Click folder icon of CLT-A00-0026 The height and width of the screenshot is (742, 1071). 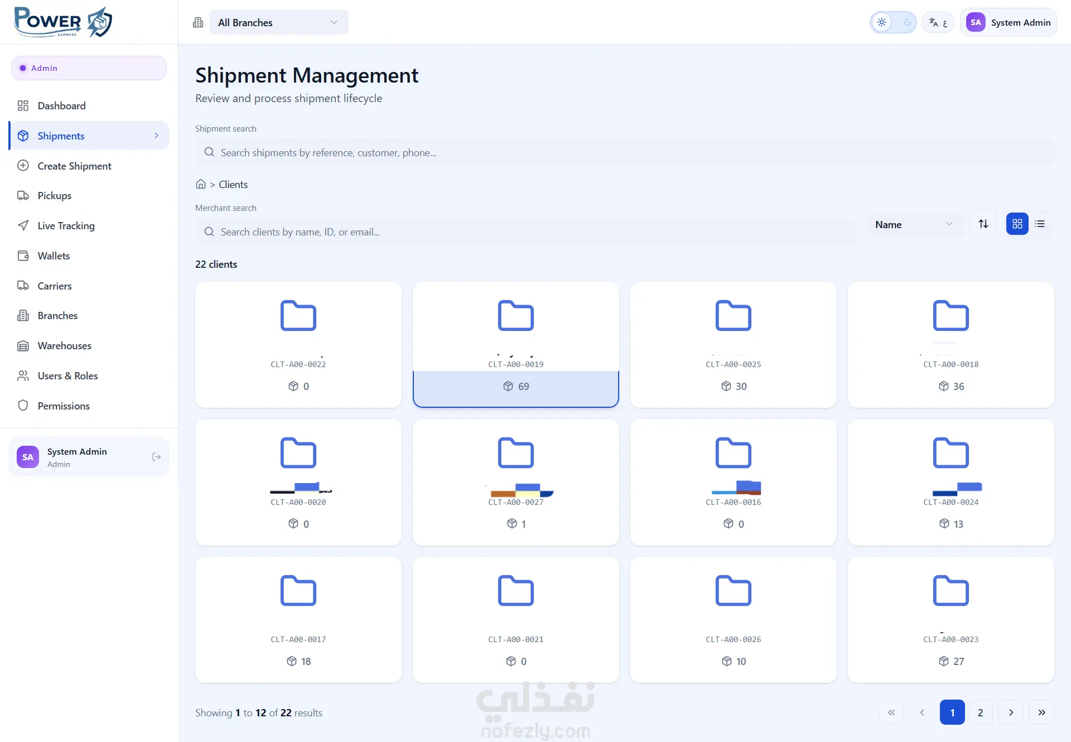734,591
